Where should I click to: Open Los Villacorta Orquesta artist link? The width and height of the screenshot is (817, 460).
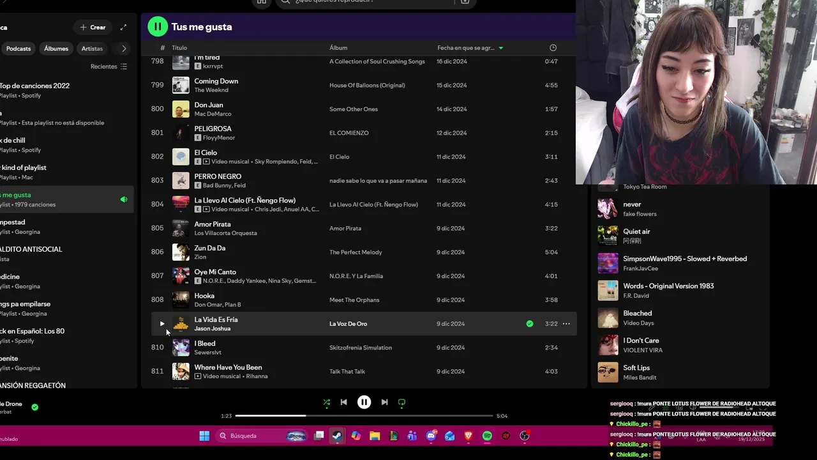click(225, 233)
